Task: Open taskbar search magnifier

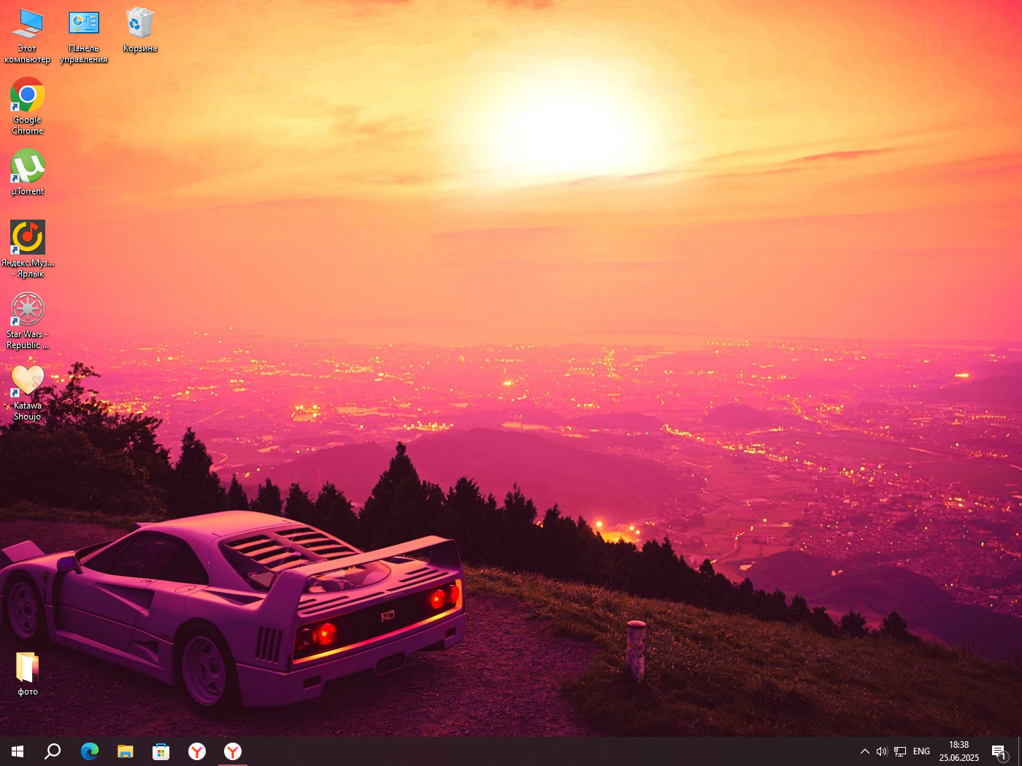Action: tap(53, 751)
